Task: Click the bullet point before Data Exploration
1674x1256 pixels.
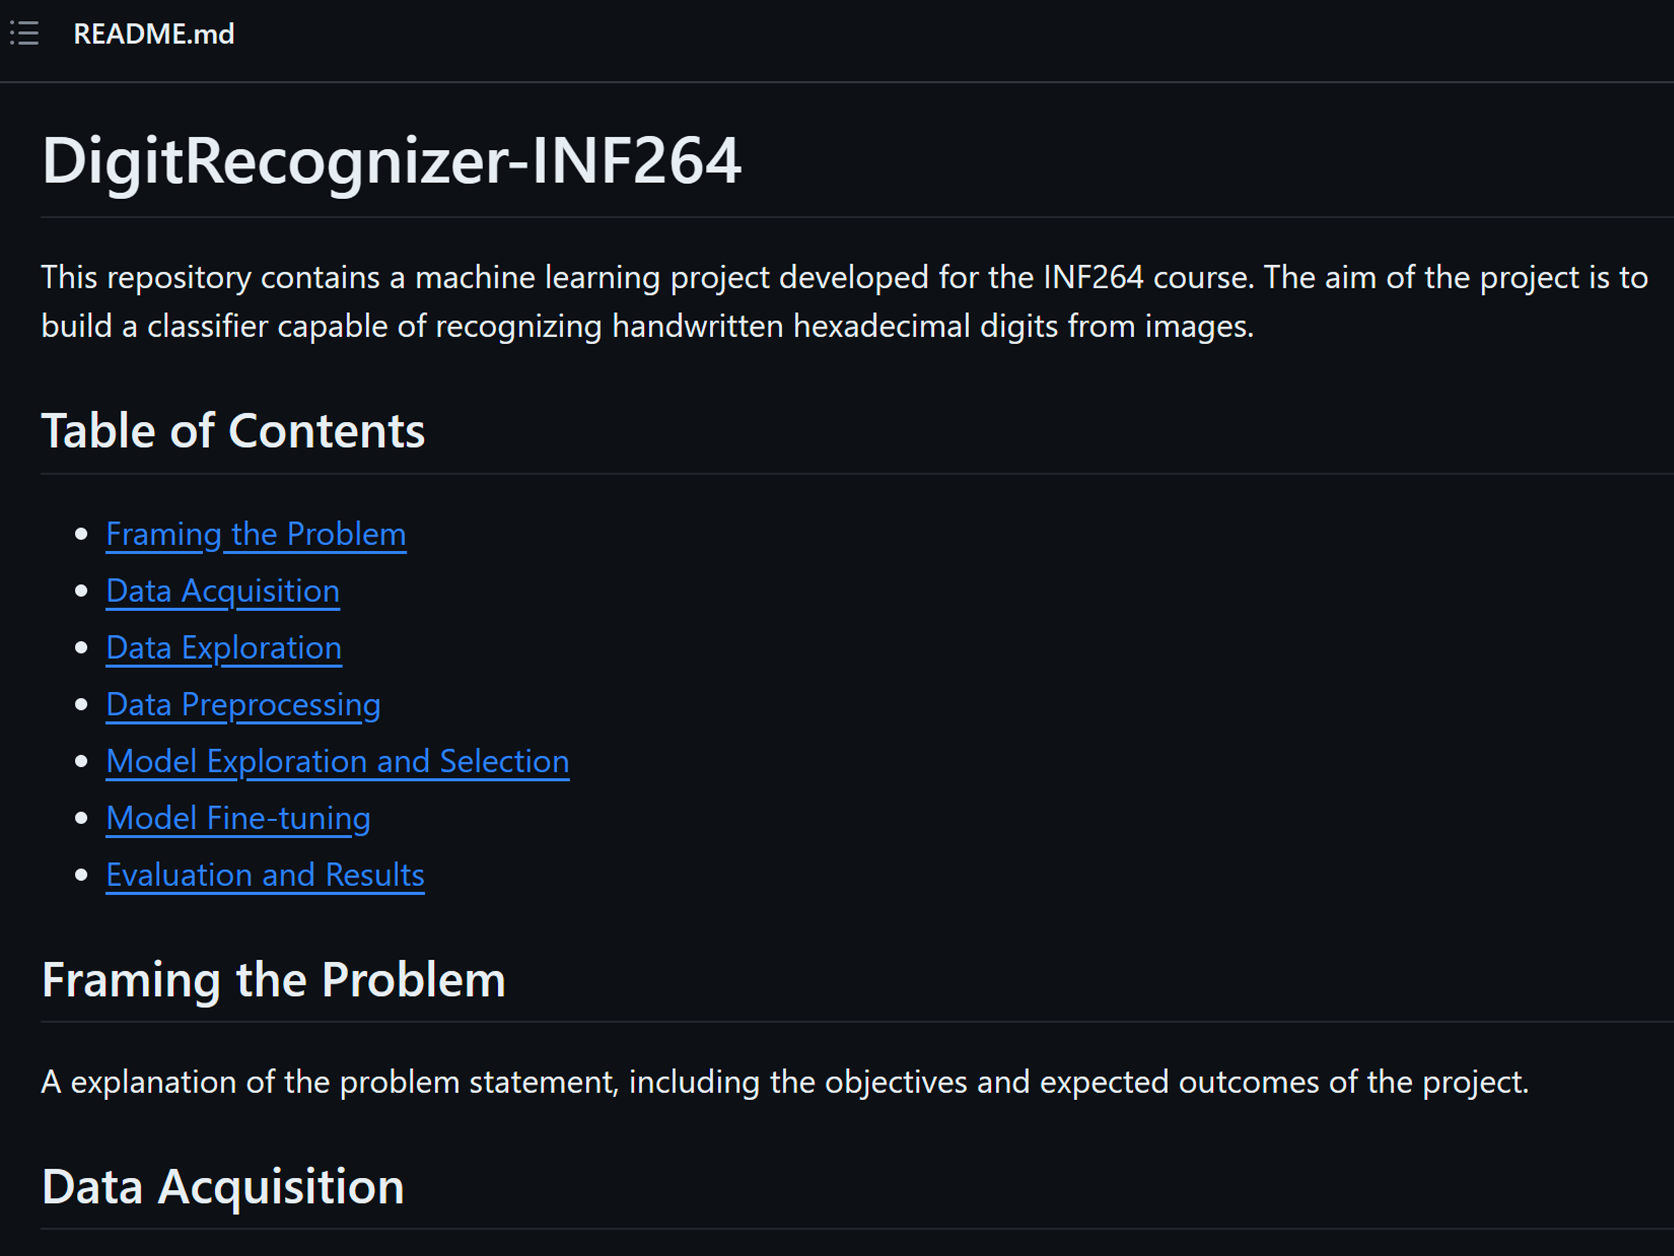Action: tap(82, 648)
